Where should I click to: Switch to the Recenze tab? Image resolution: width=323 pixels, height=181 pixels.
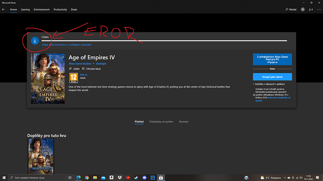(x=184, y=122)
